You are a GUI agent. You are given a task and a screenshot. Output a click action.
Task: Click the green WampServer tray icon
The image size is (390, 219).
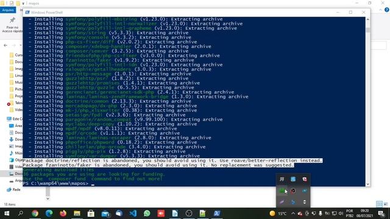click(282, 190)
